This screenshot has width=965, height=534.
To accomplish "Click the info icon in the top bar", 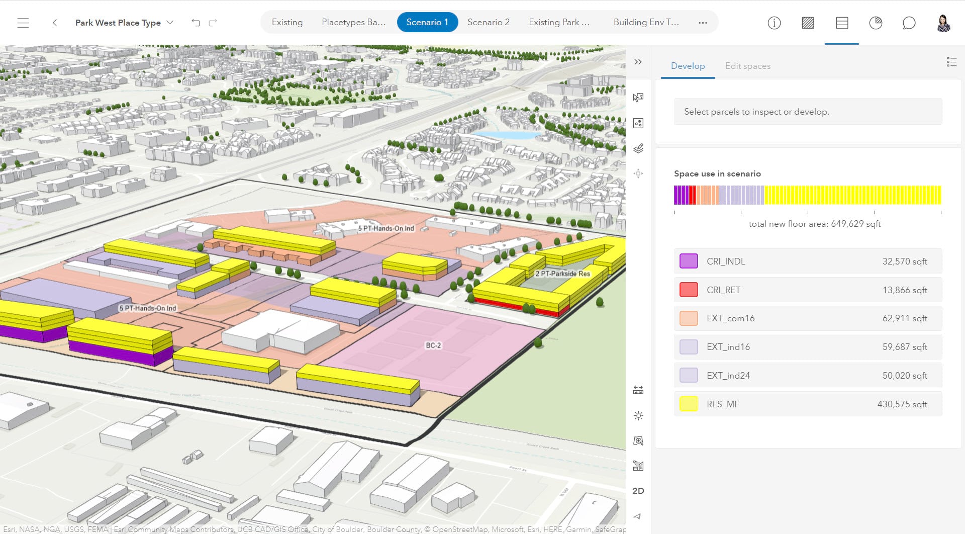I will [x=774, y=23].
